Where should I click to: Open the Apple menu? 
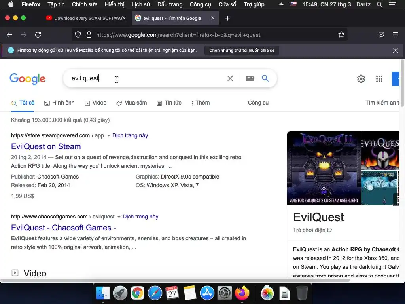pyautogui.click(x=11, y=4)
